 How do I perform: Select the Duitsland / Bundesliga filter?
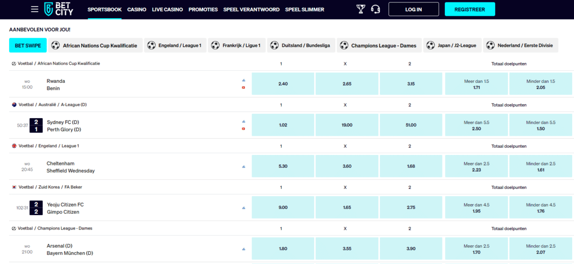(x=301, y=45)
